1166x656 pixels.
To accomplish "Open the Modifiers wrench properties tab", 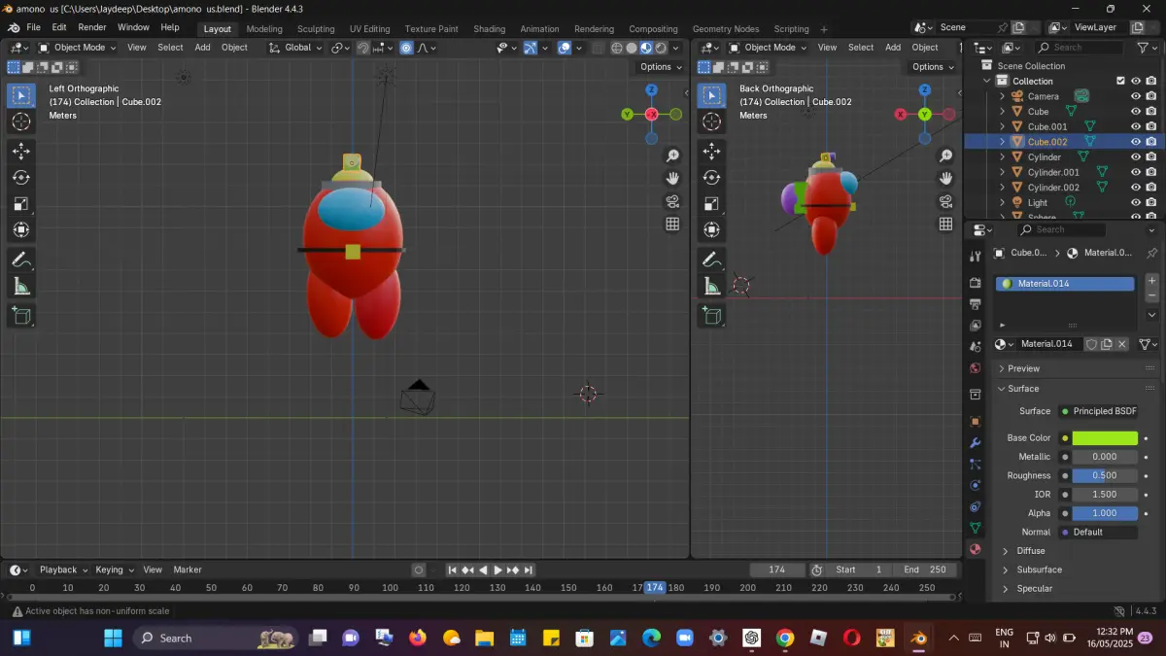I will click(x=976, y=442).
